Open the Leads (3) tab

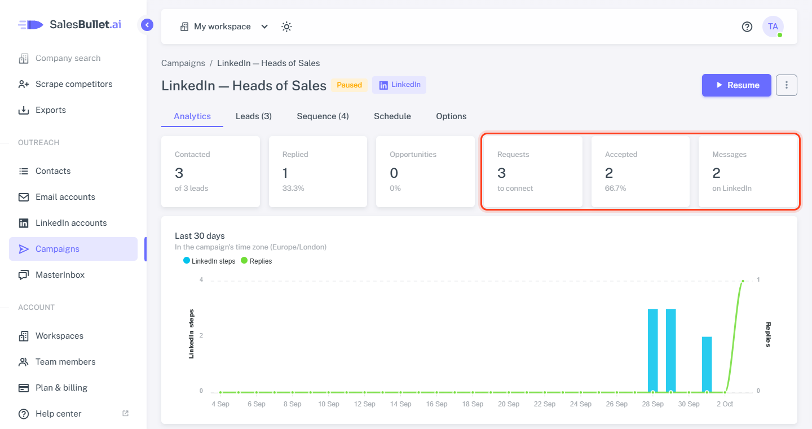254,116
